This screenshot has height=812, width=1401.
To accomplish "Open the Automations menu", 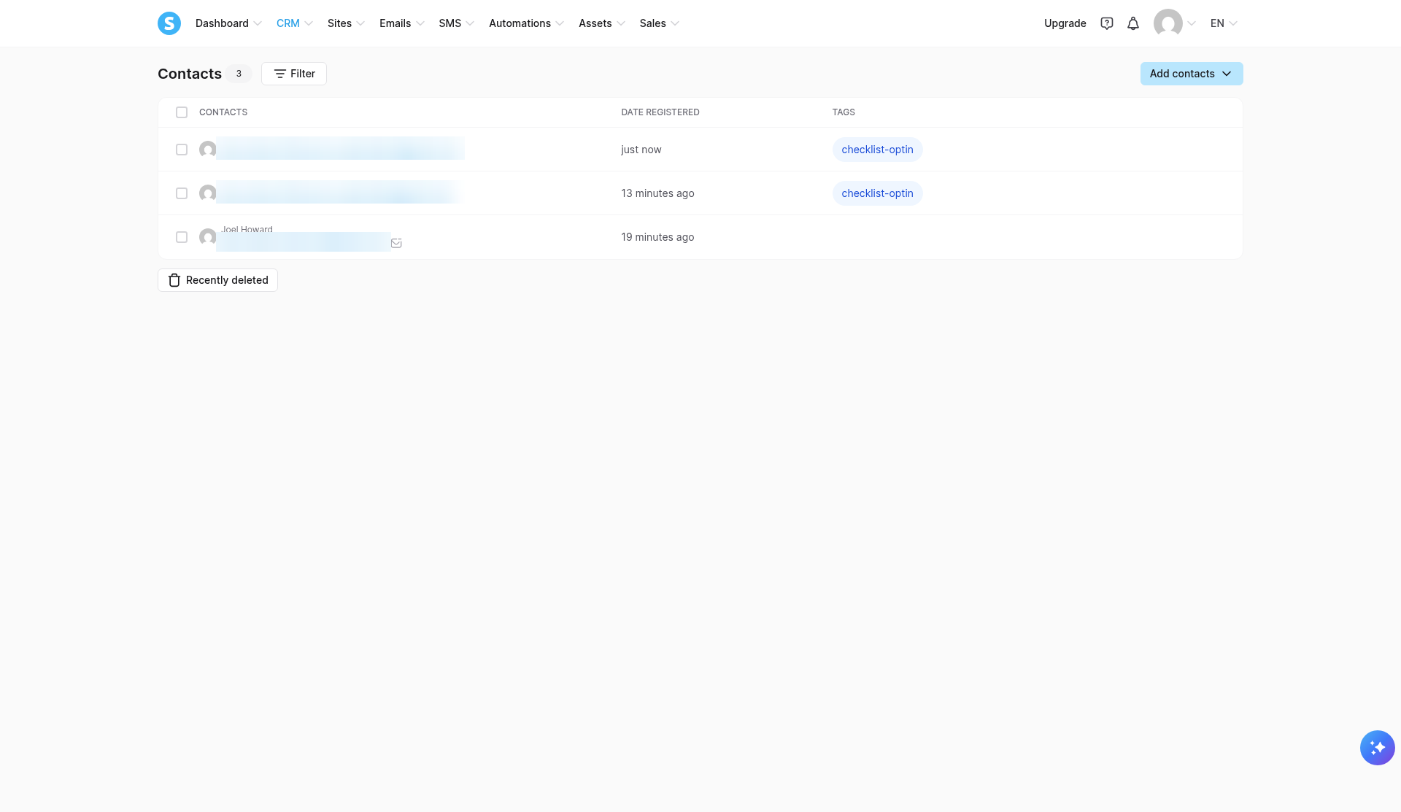I will pos(526,23).
